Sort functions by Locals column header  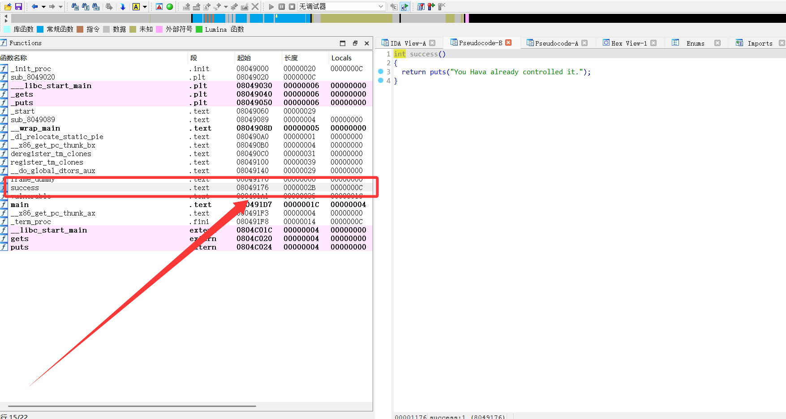point(350,58)
